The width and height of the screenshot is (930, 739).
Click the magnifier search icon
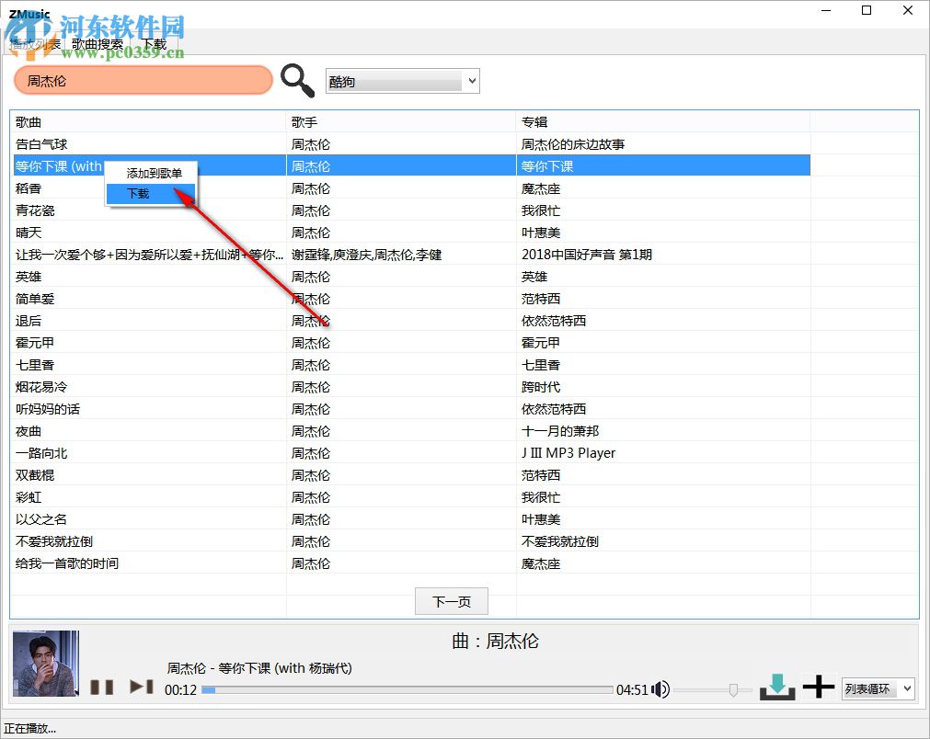(297, 81)
